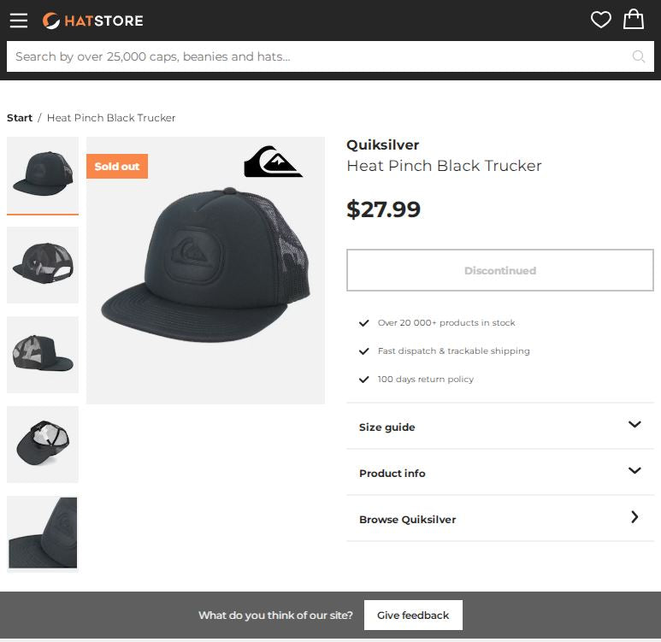Focus the caps and beanies search field

(x=316, y=56)
